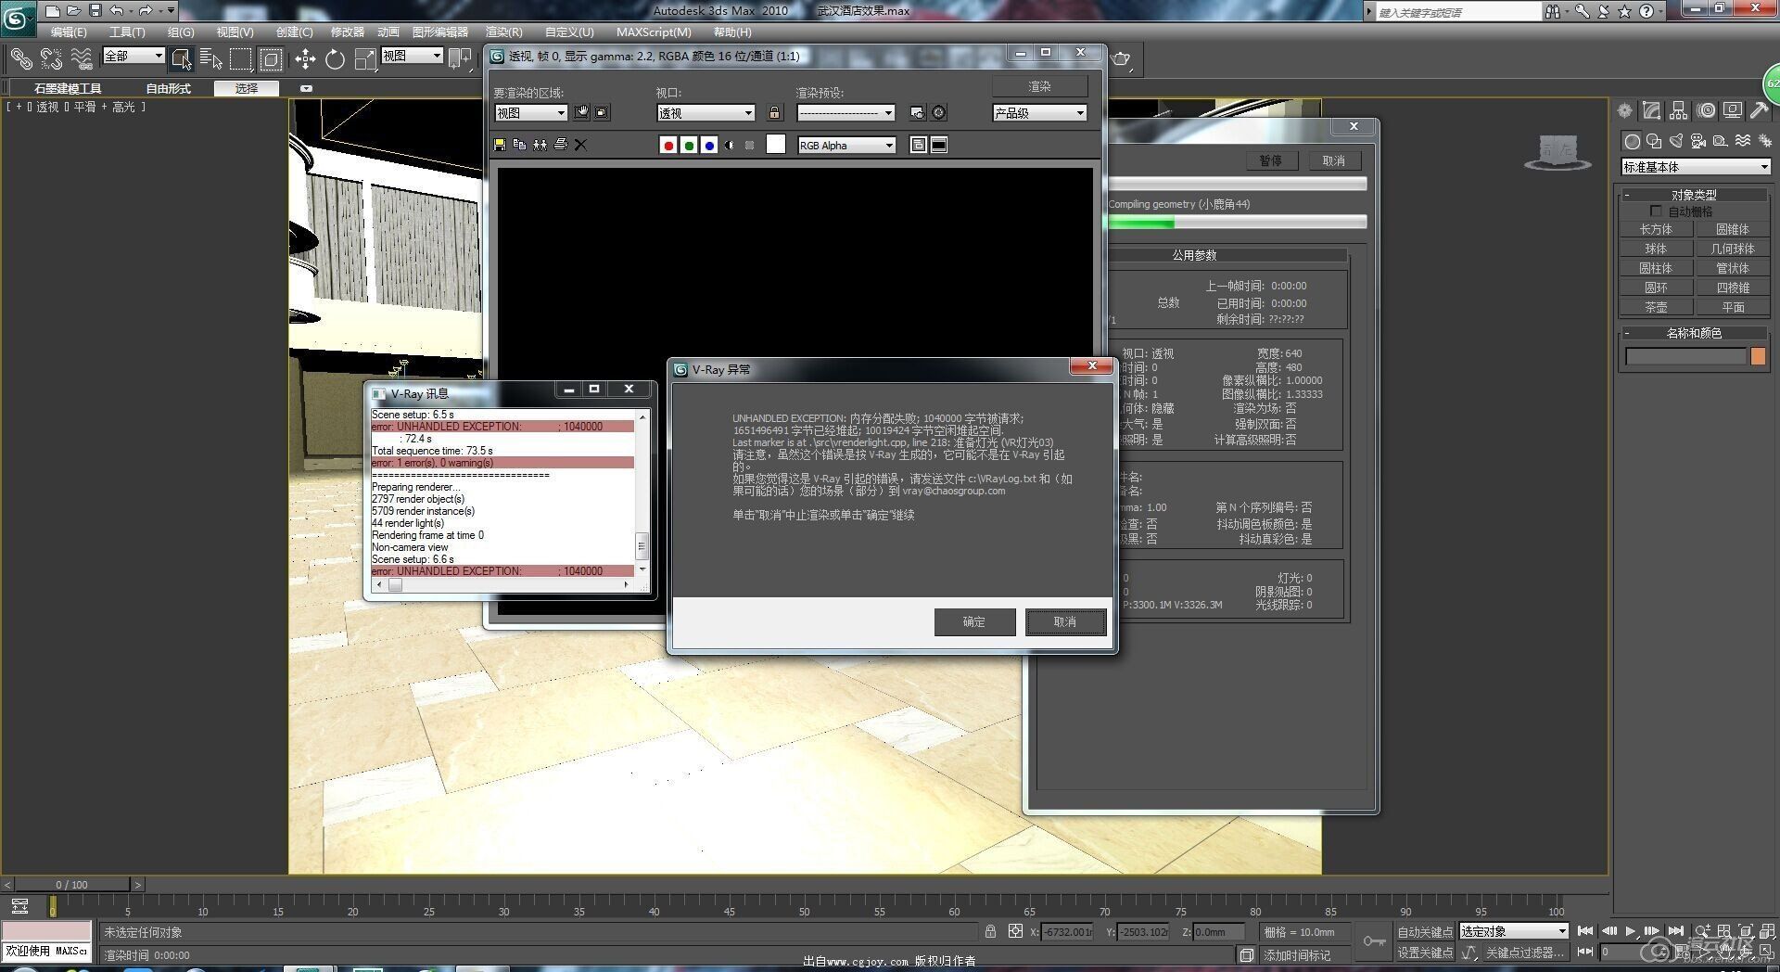The width and height of the screenshot is (1780, 972).
Task: Click the New Scene icon in title bar
Action: point(53,11)
